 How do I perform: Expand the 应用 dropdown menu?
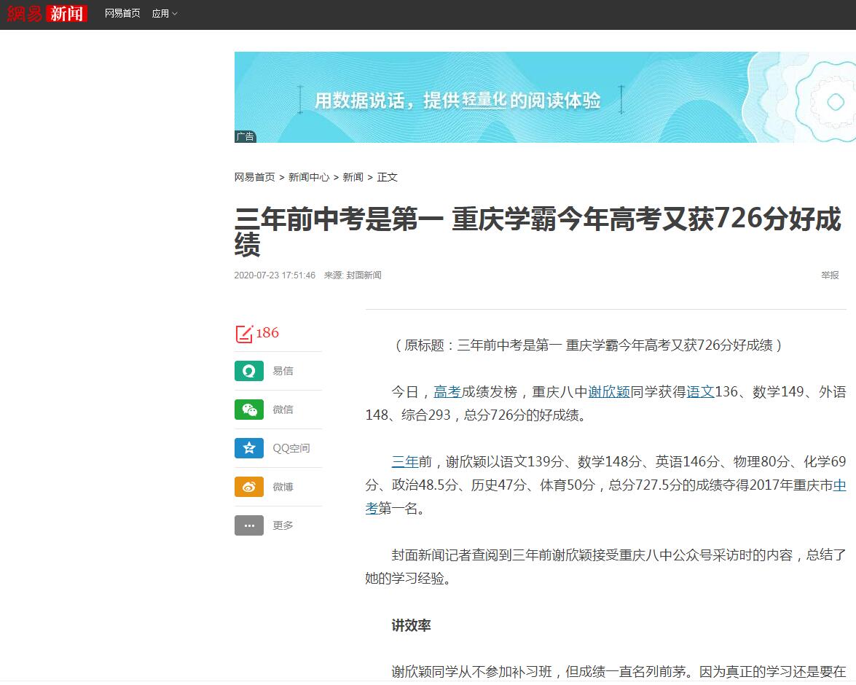164,14
